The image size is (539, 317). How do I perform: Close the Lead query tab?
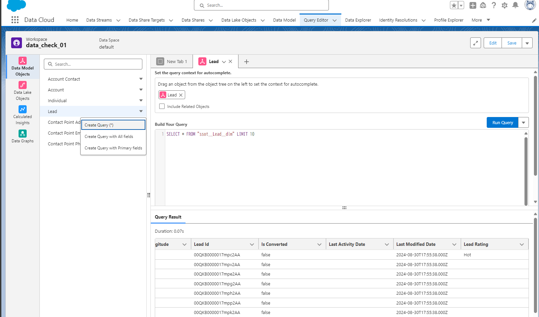pyautogui.click(x=230, y=61)
